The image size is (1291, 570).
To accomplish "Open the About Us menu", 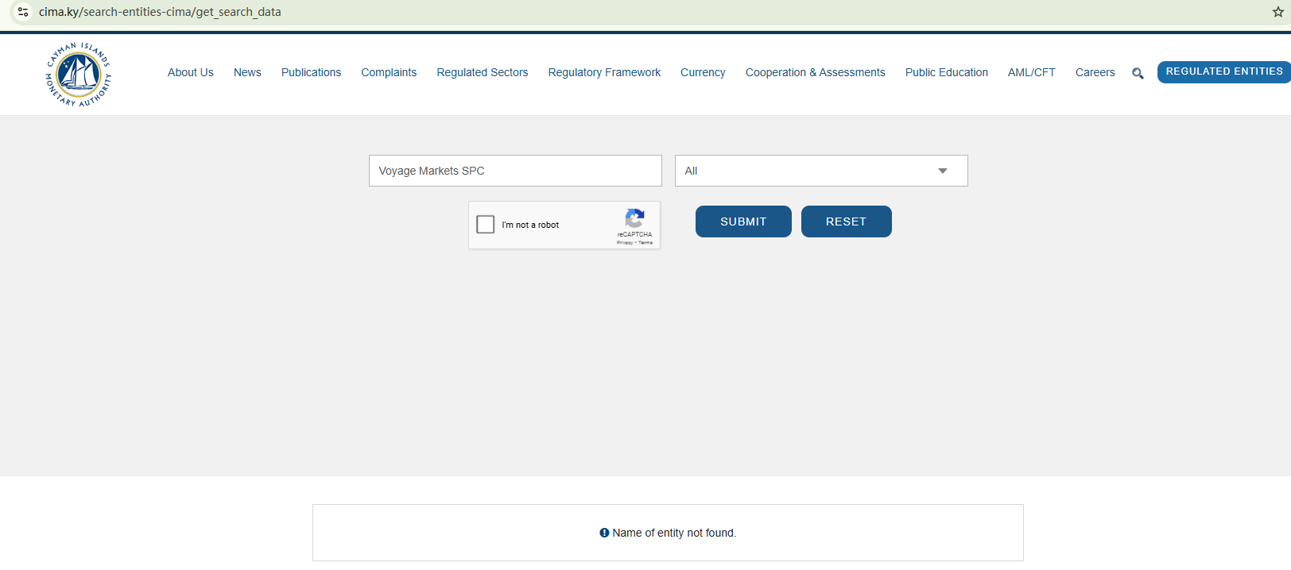I will (x=191, y=72).
